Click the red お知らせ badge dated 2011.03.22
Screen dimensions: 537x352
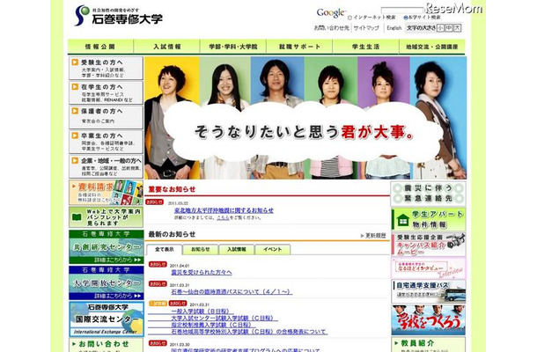click(154, 202)
